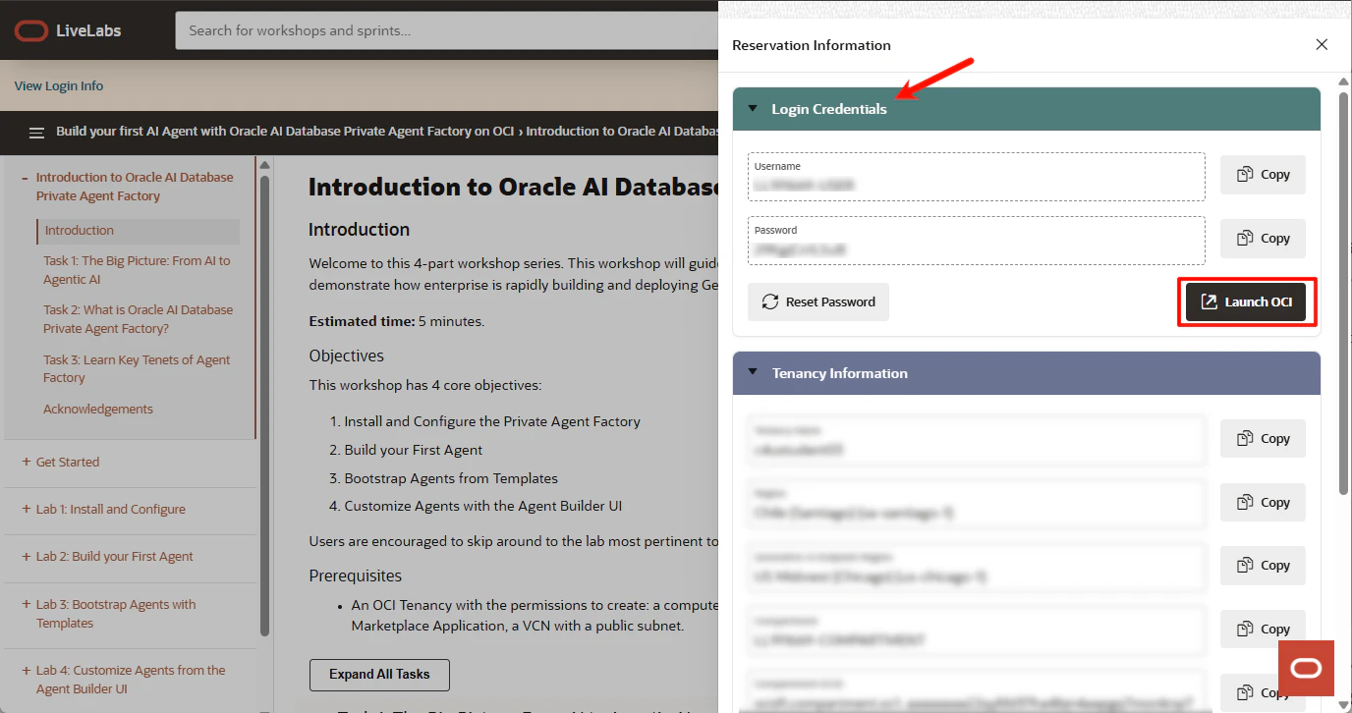This screenshot has width=1352, height=713.
Task: Open Task 3: Learn Key Tenets
Action: tap(137, 369)
